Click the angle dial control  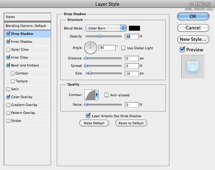coord(91,48)
